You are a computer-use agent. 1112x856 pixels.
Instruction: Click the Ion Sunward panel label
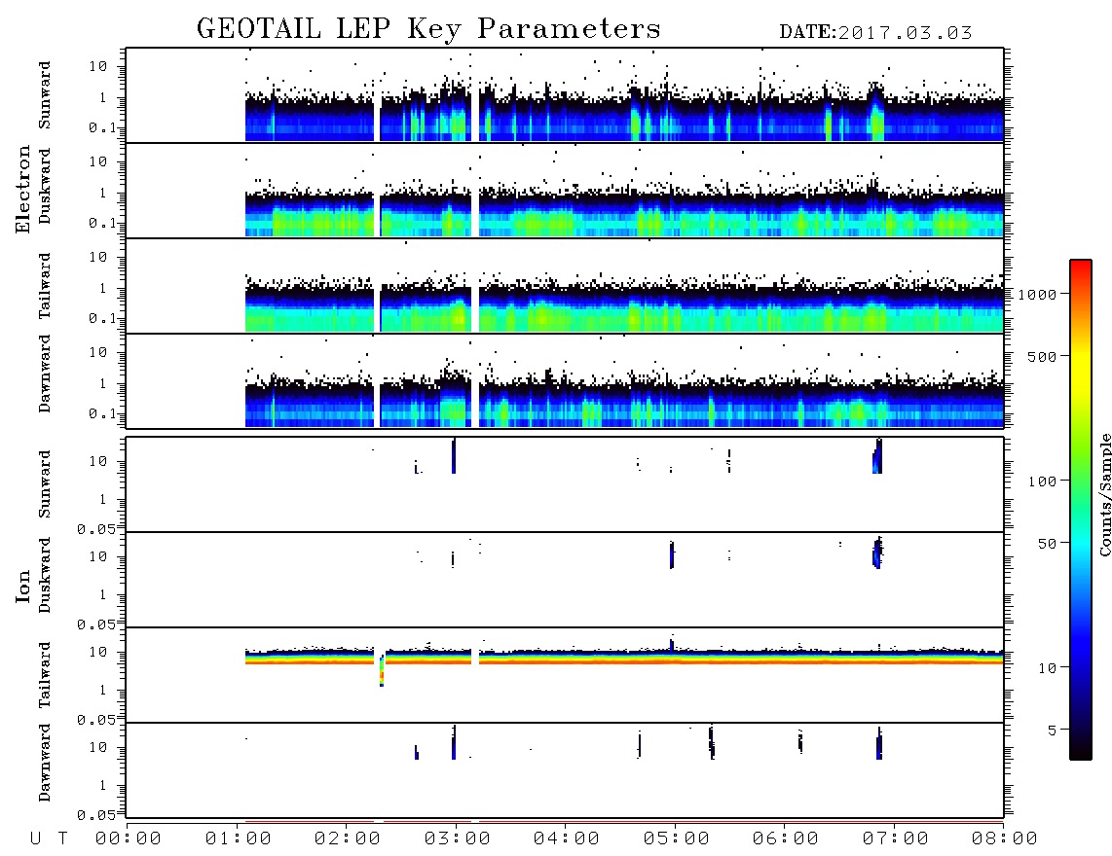coord(45,484)
